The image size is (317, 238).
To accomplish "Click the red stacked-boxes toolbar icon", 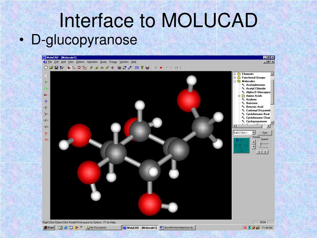I will 84,68.
